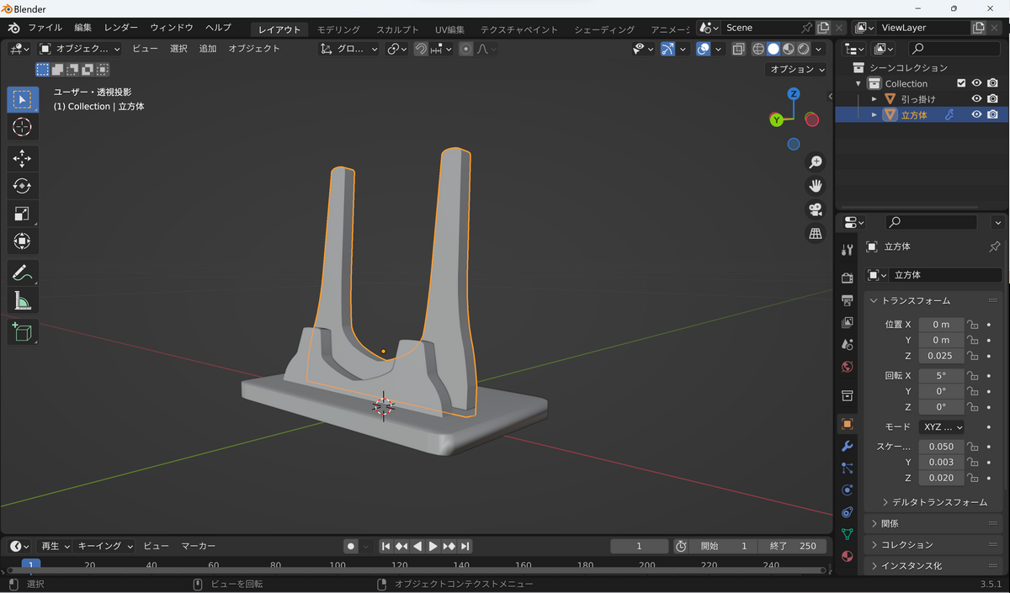This screenshot has width=1010, height=593.
Task: Hide 引っ掛け object in viewport
Action: click(x=977, y=99)
